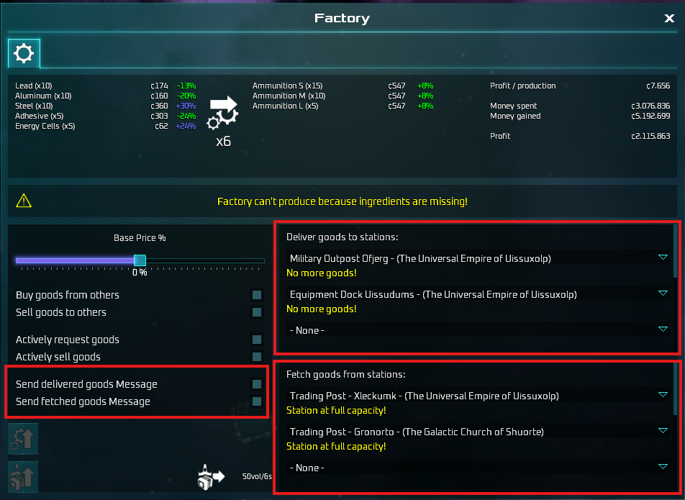Enable Send fetched goods Message
Image resolution: width=685 pixels, height=500 pixels.
pyautogui.click(x=256, y=401)
